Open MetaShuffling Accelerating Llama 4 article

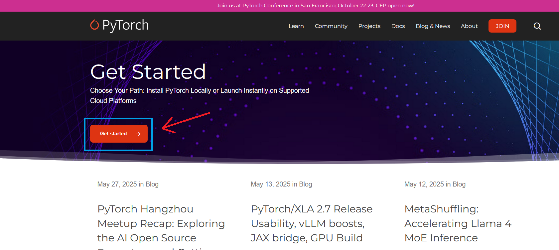(458, 223)
